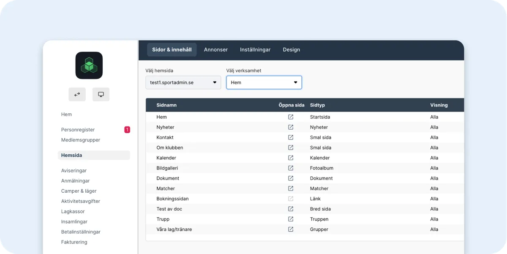This screenshot has height=254, width=507.
Task: Click the open-page icon for Matcher
Action: pos(291,188)
